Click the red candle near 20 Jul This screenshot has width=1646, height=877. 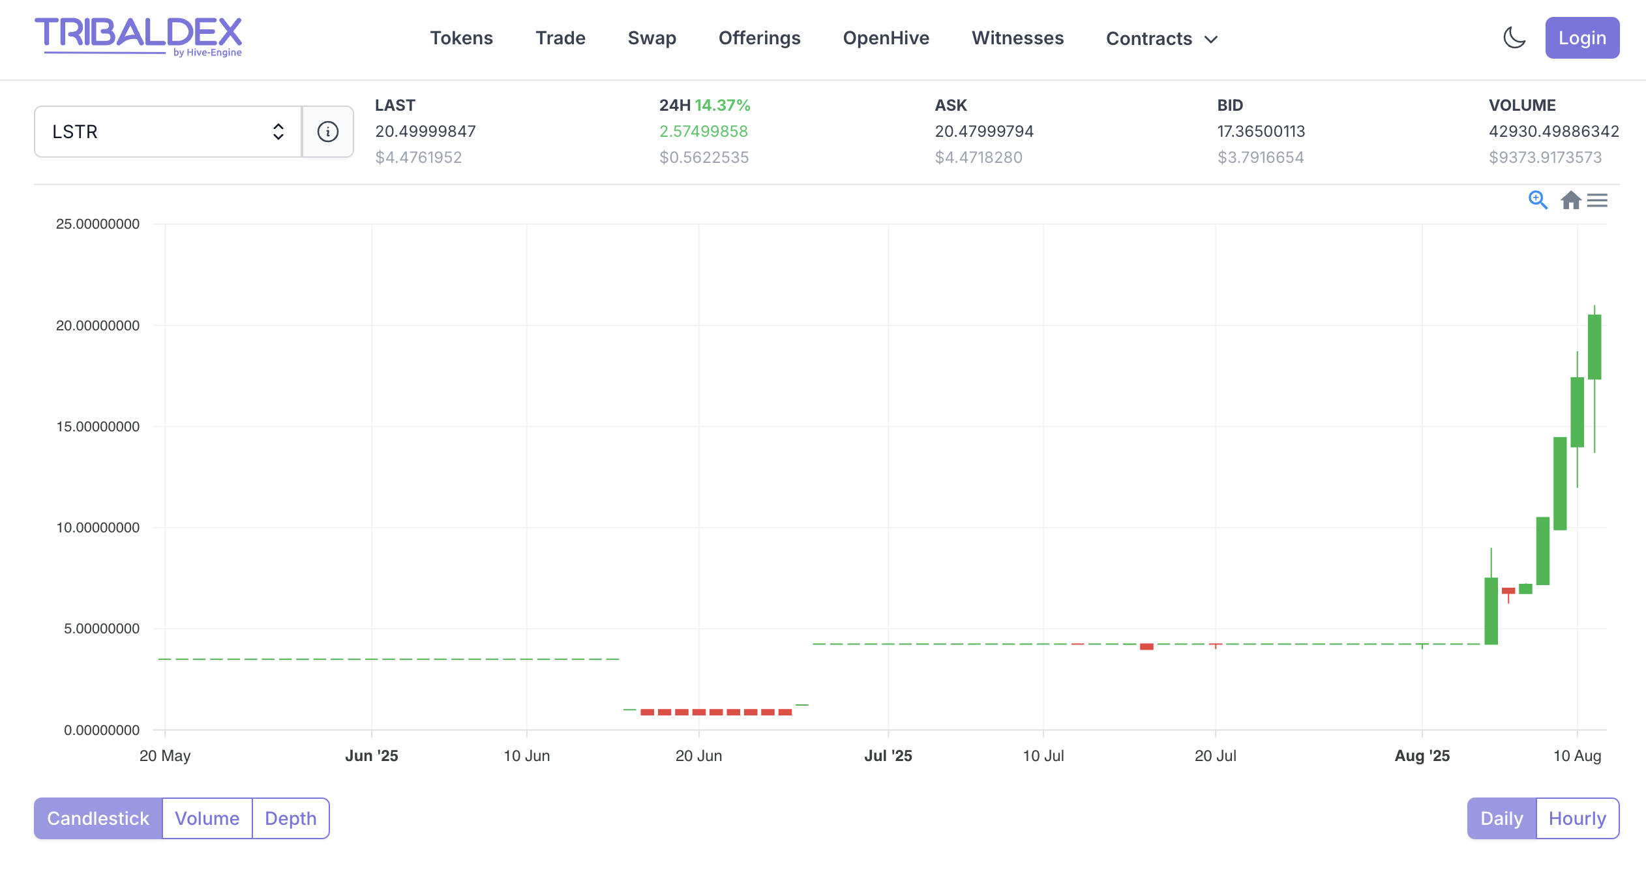pyautogui.click(x=1216, y=645)
